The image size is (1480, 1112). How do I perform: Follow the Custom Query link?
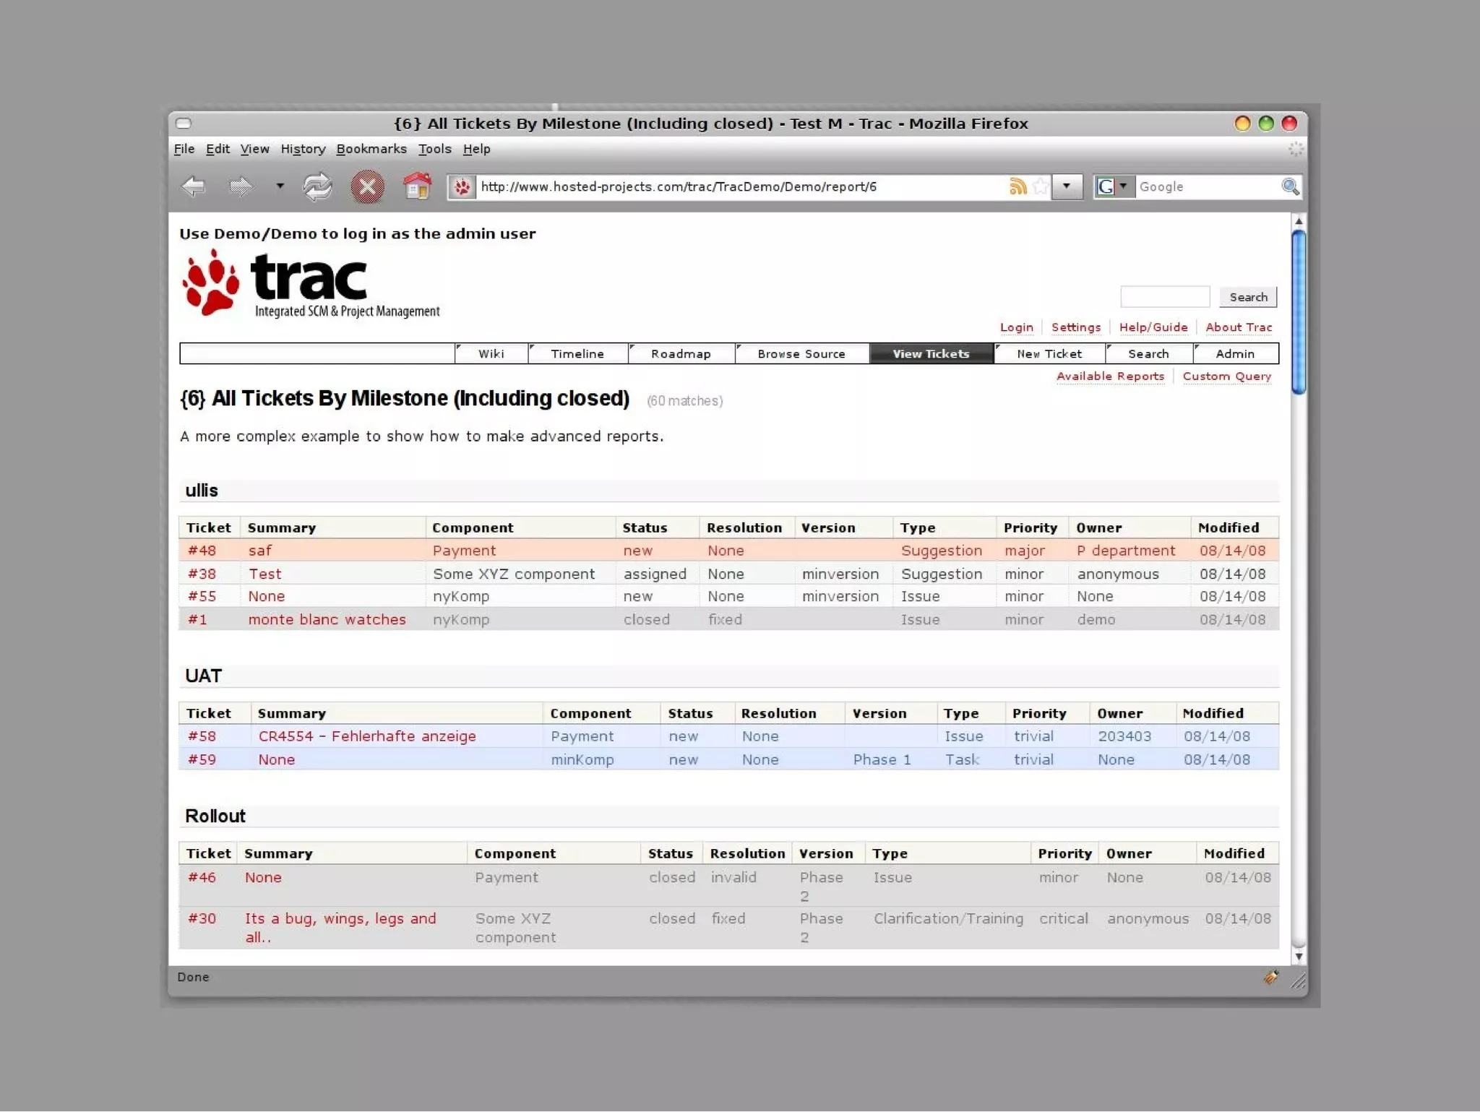[x=1226, y=376]
